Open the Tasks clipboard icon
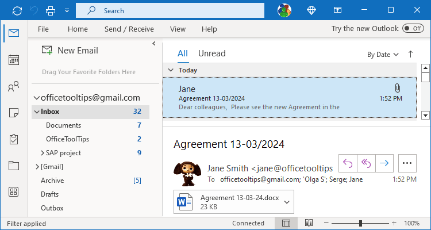 [x=14, y=139]
